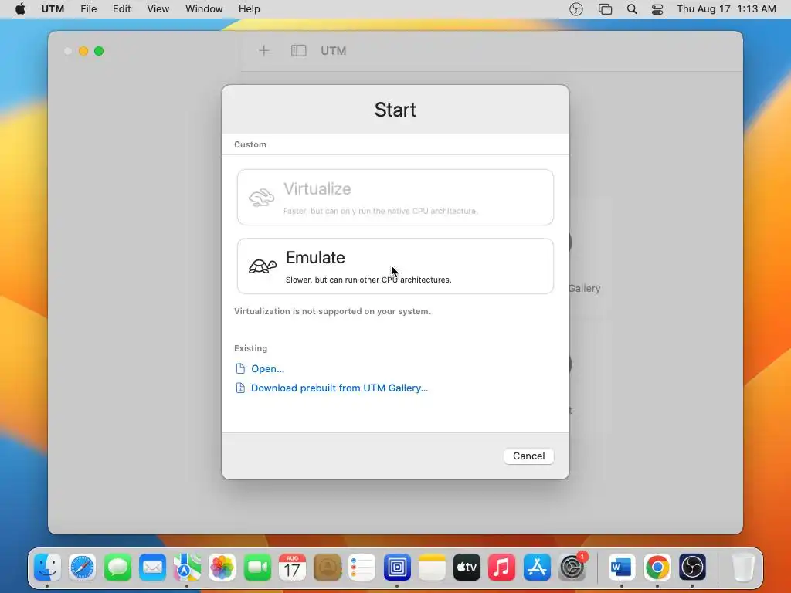Screen dimensions: 791x593
Task: Click 'Virtualization is not supported on your system.' text
Action: (332, 311)
